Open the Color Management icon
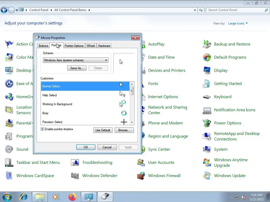The height and width of the screenshot is (202, 270). [9, 57]
